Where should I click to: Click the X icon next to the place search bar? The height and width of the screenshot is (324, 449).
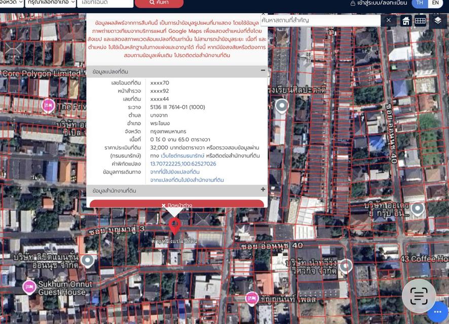pos(389,20)
